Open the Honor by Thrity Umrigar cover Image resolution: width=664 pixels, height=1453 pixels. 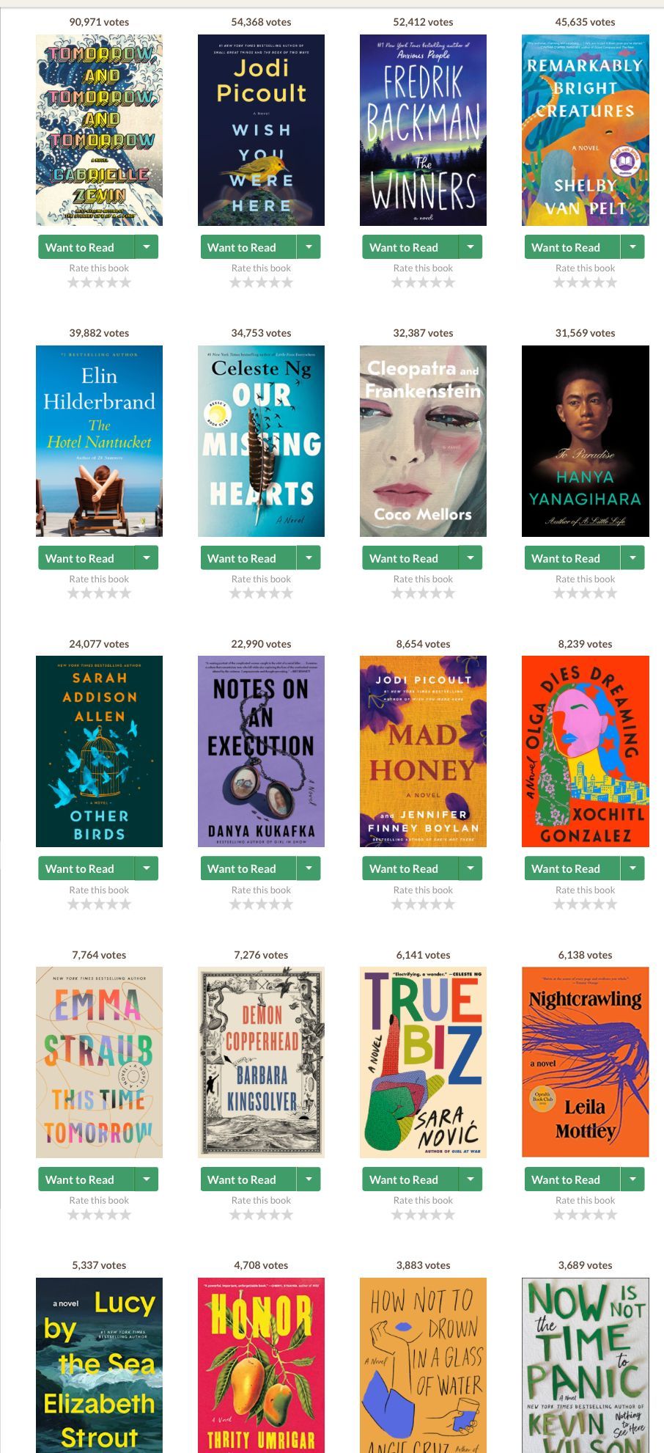click(261, 1365)
